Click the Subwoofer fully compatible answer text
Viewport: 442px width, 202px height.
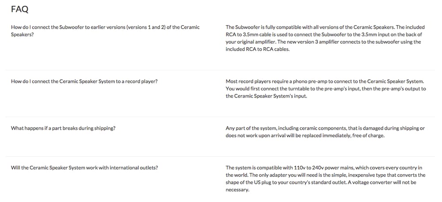click(x=325, y=38)
